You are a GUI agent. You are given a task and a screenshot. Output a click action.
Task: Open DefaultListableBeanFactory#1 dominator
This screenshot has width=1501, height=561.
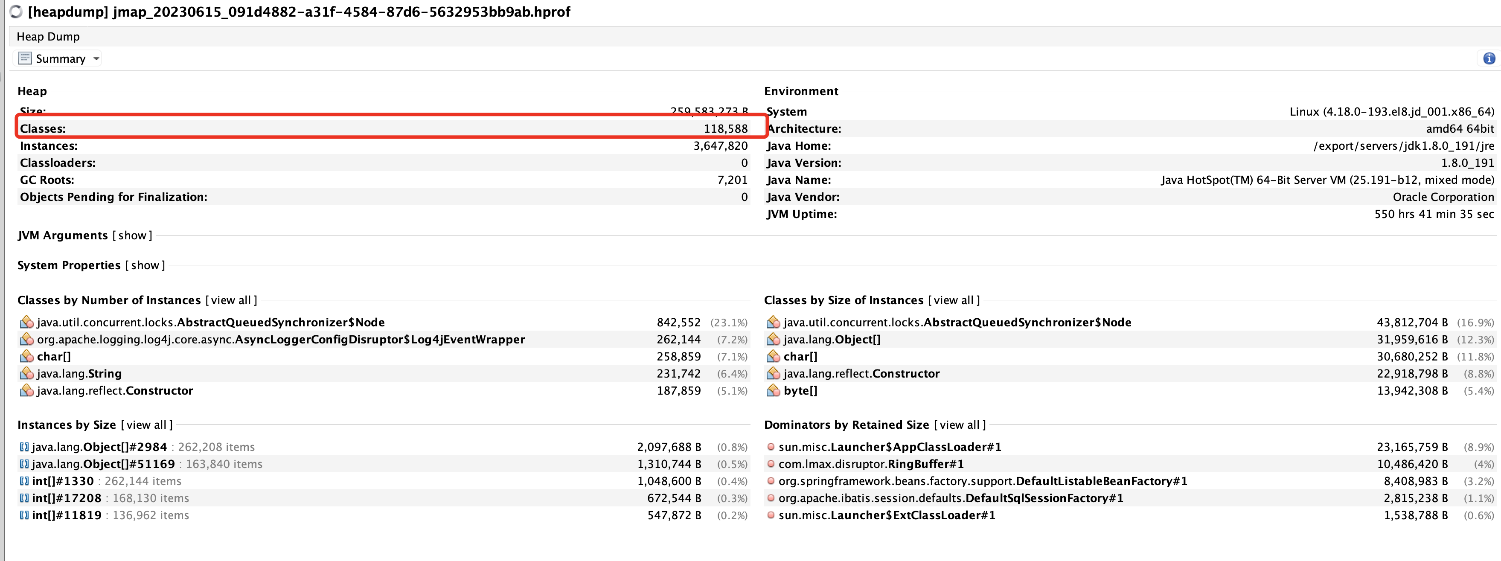tap(983, 481)
